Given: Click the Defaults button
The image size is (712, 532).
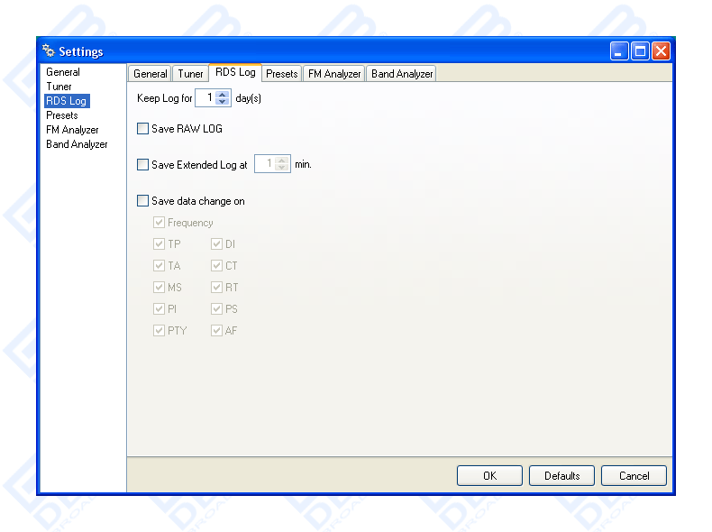Looking at the screenshot, I should [x=561, y=476].
